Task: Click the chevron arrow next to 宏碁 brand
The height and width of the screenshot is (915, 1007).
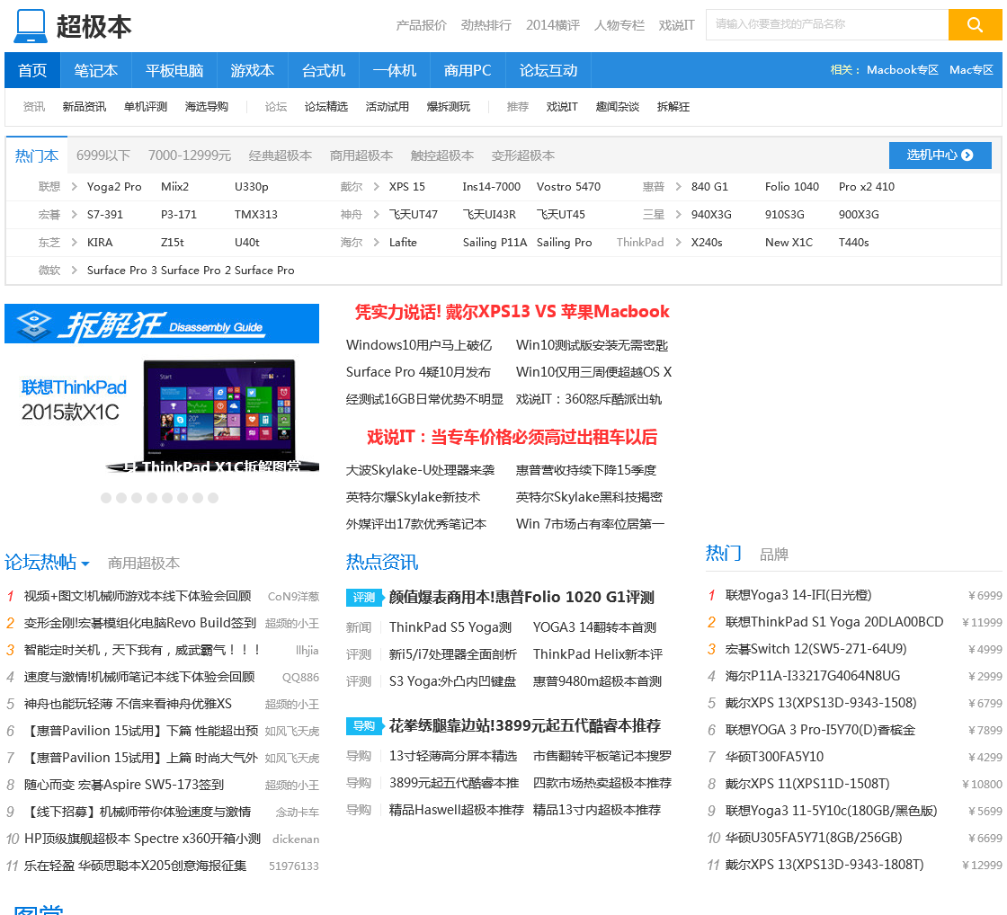Action: (74, 215)
